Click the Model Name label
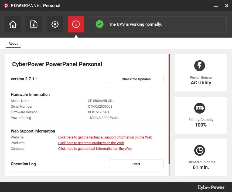The height and width of the screenshot is (192, 232). click(21, 101)
